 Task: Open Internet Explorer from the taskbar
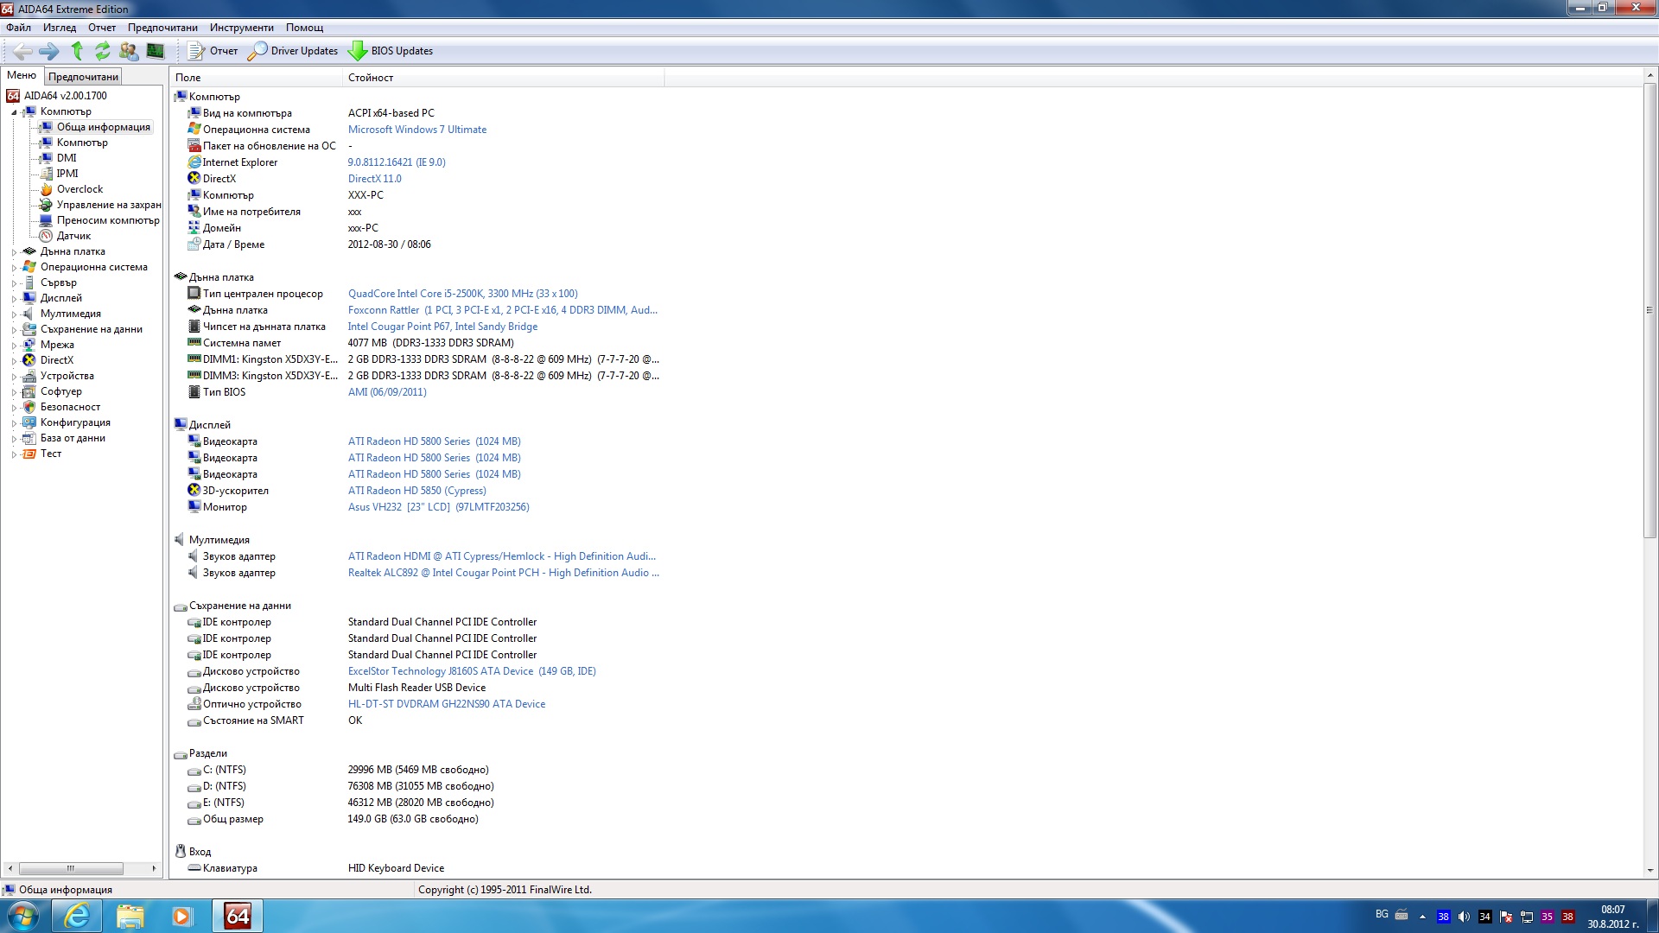77,916
